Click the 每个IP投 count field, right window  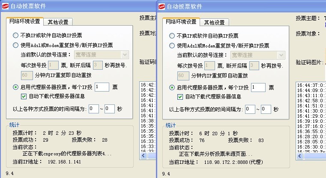point(258,87)
